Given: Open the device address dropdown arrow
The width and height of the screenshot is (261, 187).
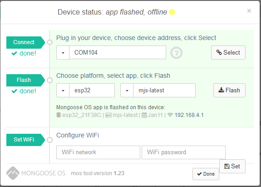Looking at the screenshot, I should [x=63, y=52].
